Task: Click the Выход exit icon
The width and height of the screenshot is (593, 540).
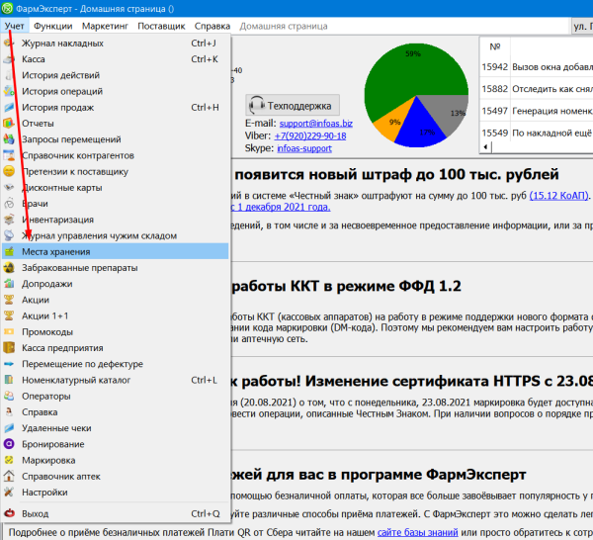Action: (x=10, y=514)
